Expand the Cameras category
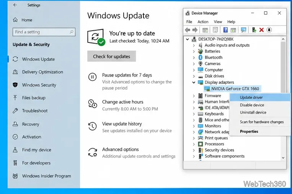 coord(194,64)
